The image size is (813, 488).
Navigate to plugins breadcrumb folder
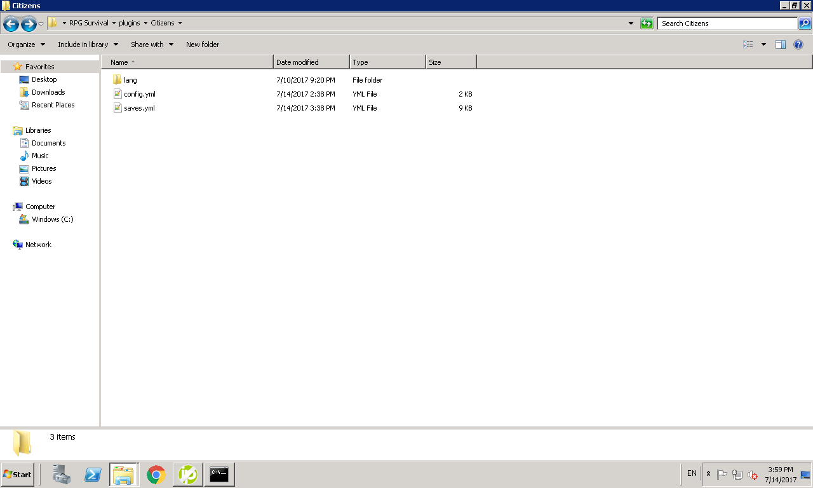(130, 23)
